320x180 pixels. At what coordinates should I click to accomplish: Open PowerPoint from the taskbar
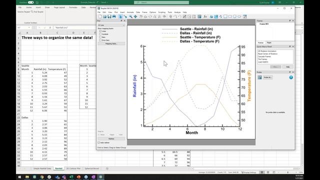(x=78, y=177)
